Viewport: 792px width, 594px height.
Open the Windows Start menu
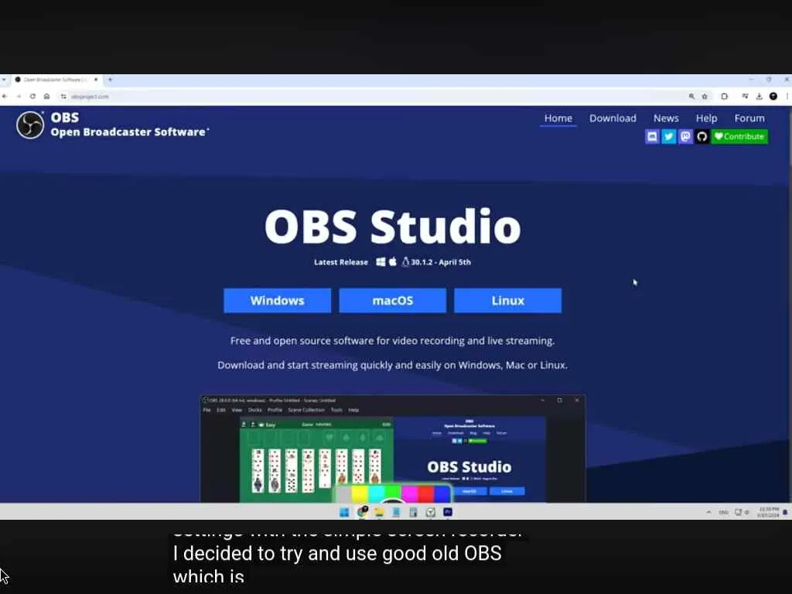(344, 512)
